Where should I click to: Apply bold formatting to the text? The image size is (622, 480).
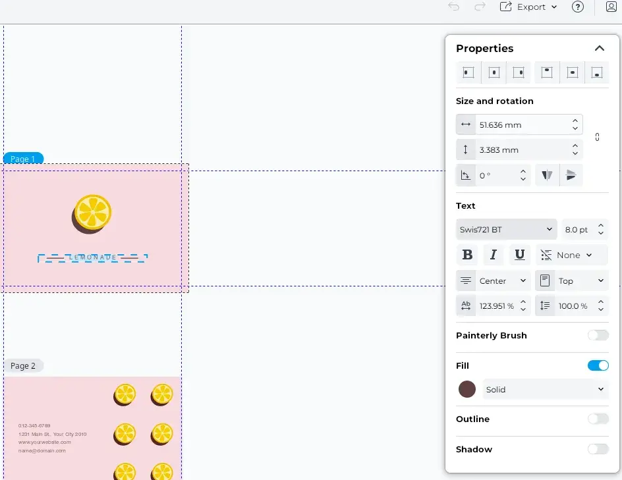[x=466, y=254]
